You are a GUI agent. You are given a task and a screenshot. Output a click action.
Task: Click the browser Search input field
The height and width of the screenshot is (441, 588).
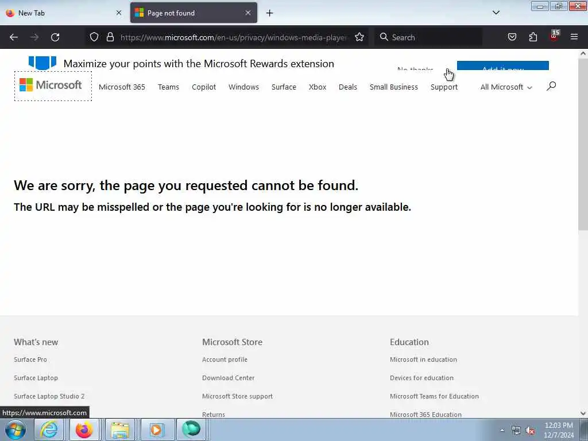(428, 37)
